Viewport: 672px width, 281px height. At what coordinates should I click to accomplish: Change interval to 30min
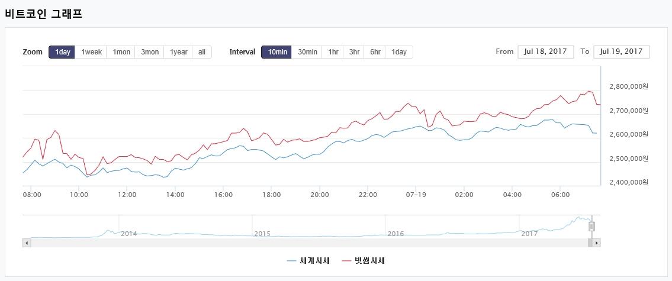pos(307,52)
